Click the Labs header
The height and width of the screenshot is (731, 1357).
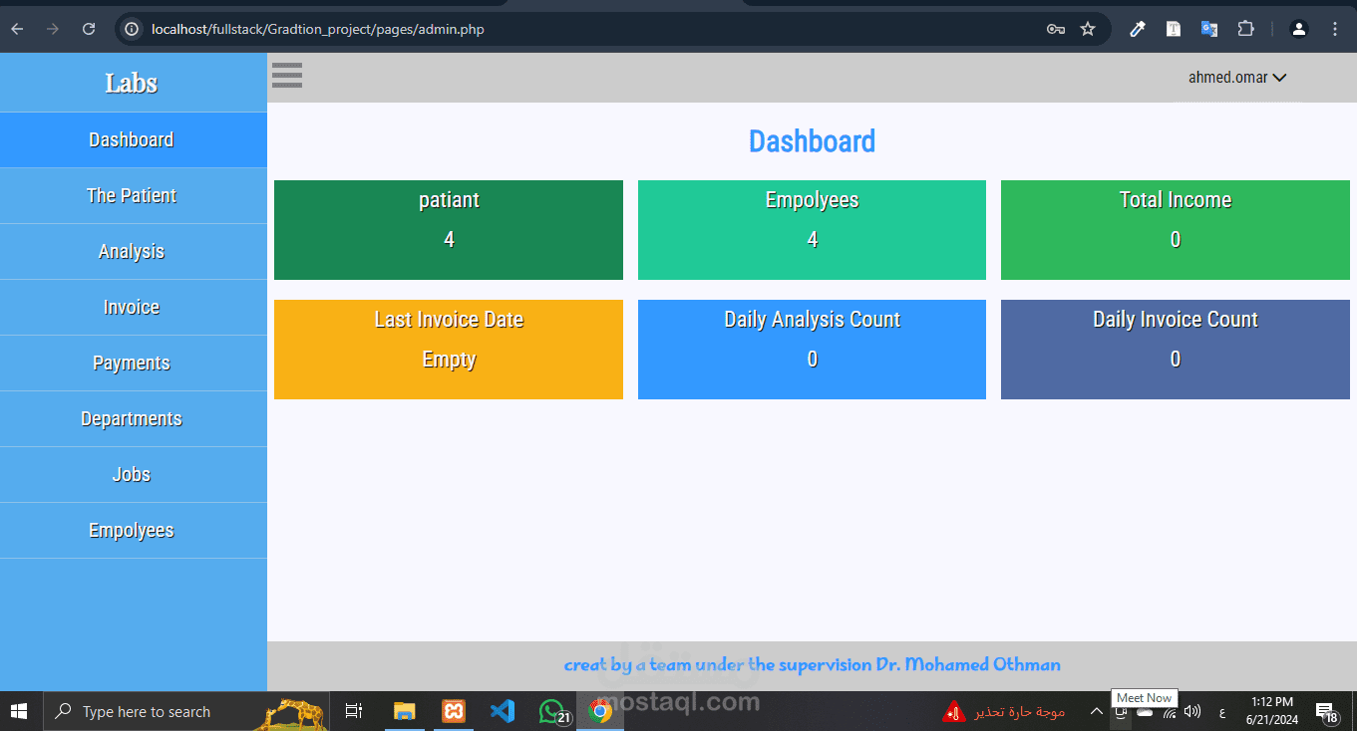(131, 83)
